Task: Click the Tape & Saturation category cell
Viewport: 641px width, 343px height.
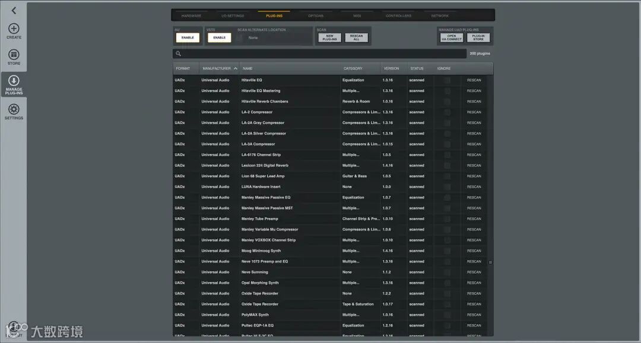Action: [x=358, y=304]
